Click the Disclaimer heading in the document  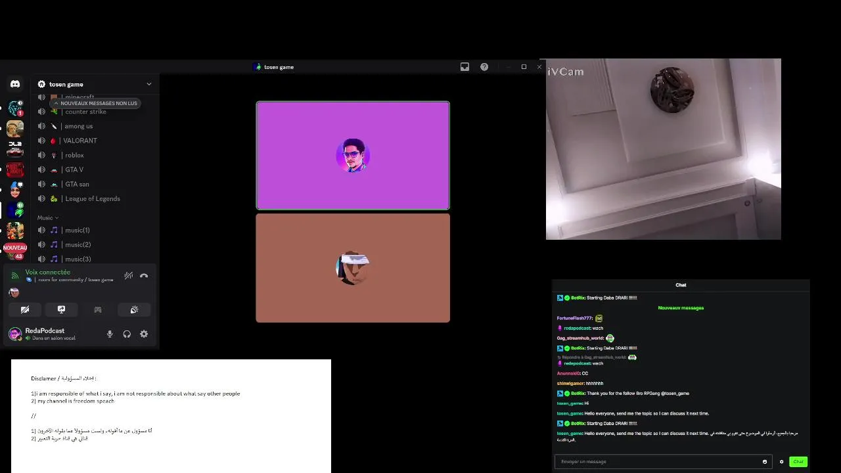tap(63, 378)
